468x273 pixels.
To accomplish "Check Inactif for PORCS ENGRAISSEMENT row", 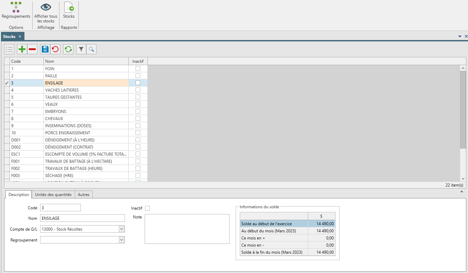I will click(138, 133).
